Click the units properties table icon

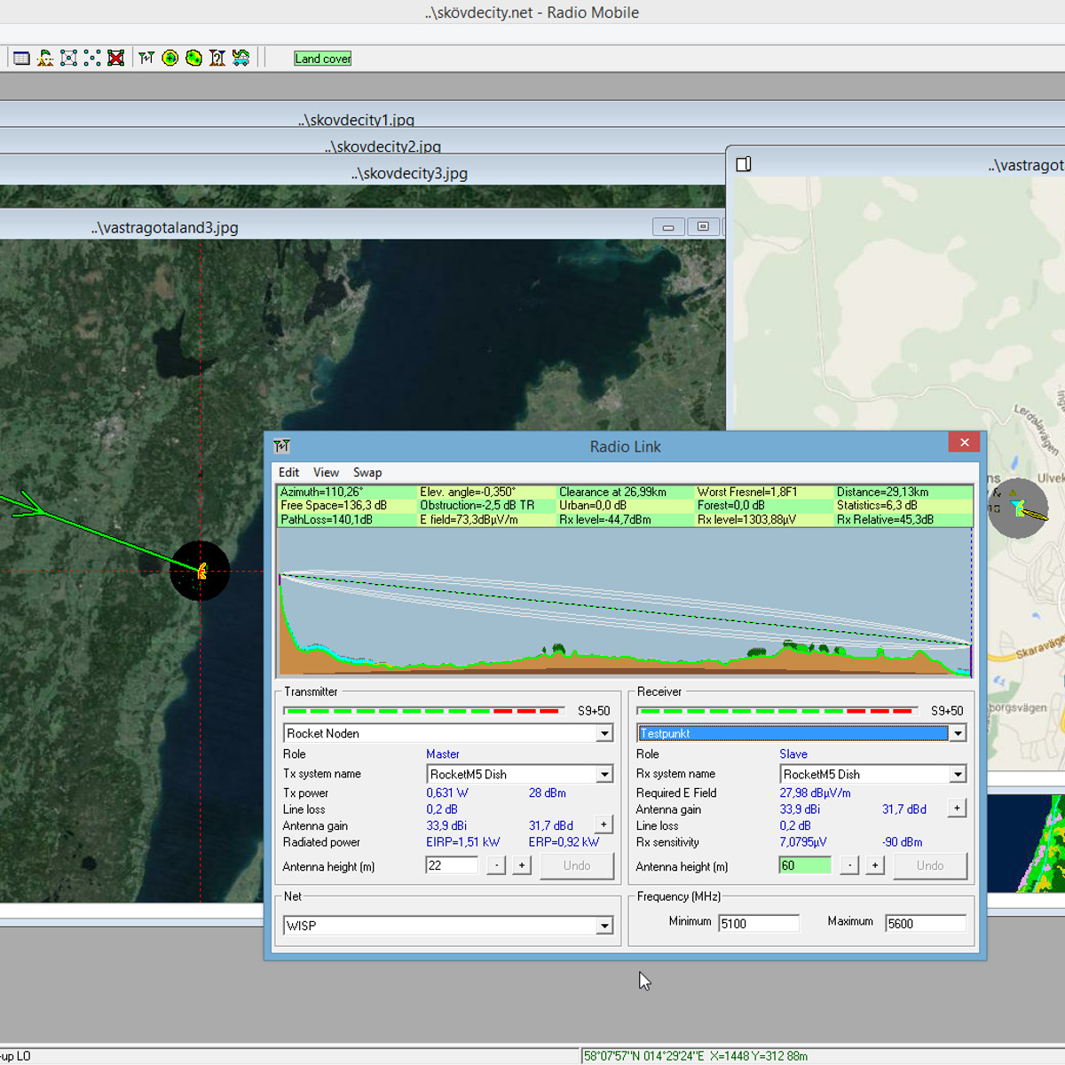click(x=22, y=58)
